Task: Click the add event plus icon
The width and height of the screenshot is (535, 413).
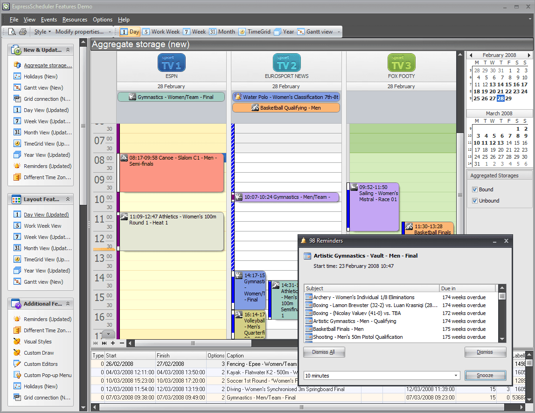Action: 113,343
